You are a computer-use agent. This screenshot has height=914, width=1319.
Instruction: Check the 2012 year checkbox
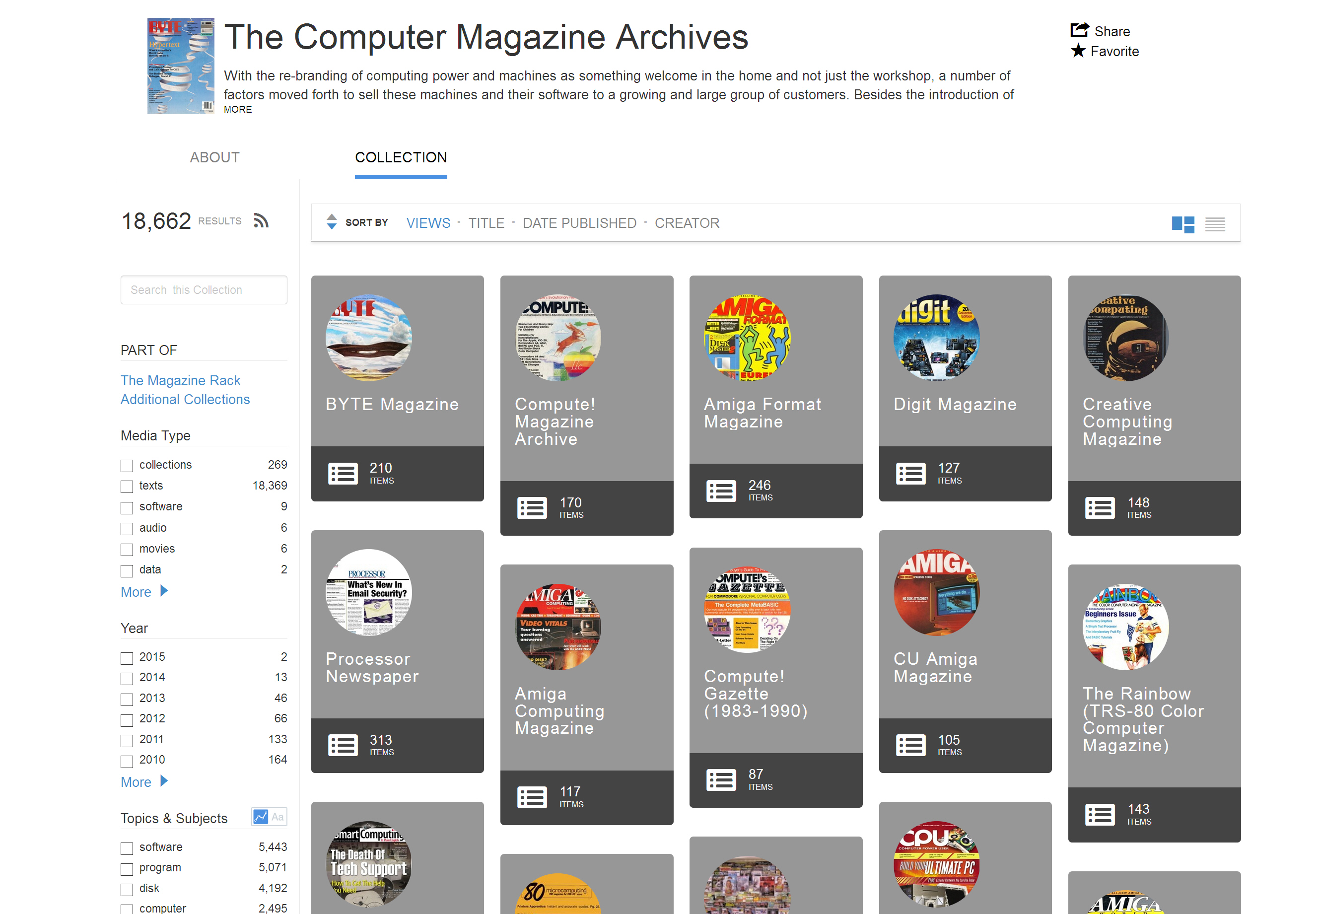pos(127,720)
